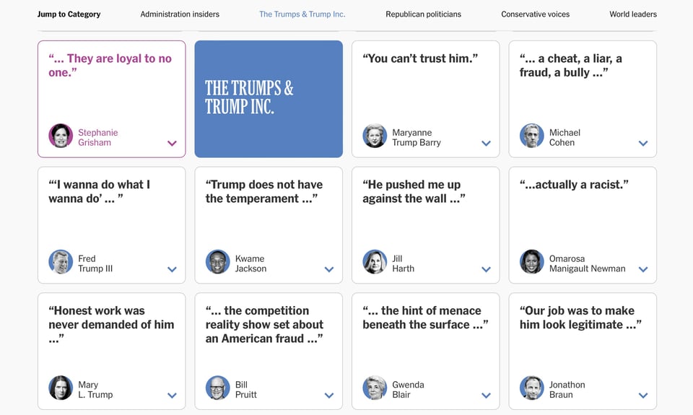Click the "...actually a racist." quote text
Image resolution: width=693 pixels, height=415 pixels.
pos(574,185)
